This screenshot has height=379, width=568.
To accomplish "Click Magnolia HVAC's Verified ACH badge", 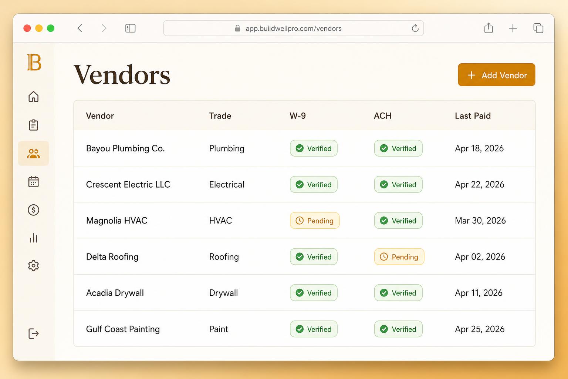I will click(x=398, y=221).
